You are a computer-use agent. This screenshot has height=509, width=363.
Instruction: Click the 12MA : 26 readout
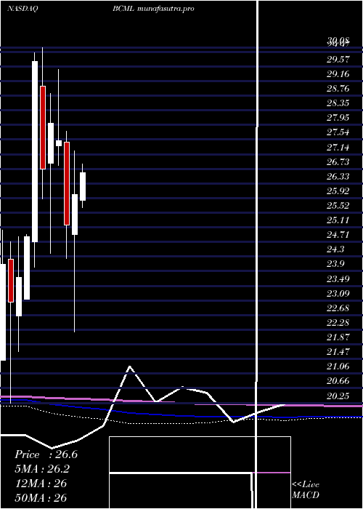point(41,483)
